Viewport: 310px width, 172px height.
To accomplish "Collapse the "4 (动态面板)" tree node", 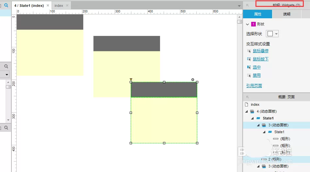I will 247,112.
